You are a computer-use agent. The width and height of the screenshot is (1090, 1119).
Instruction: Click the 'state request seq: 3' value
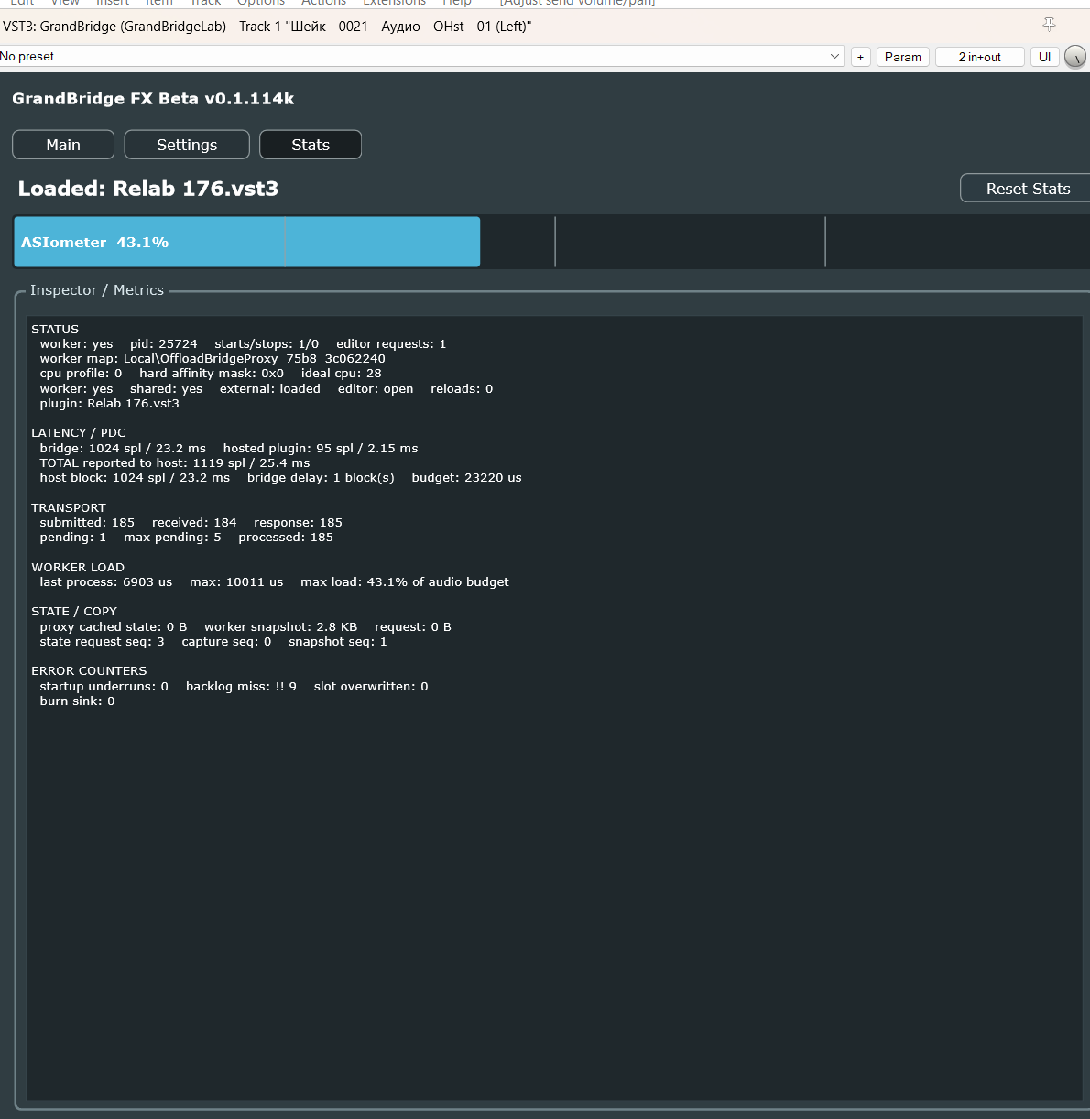point(103,642)
